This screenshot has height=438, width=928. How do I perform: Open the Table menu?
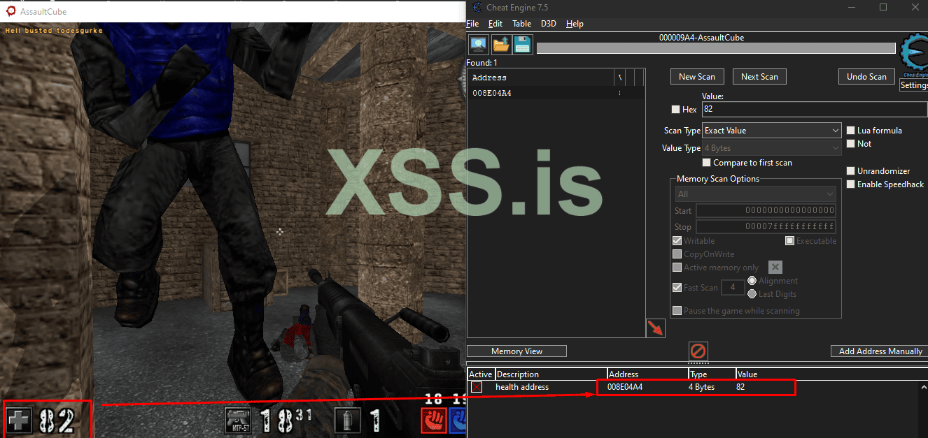point(521,24)
